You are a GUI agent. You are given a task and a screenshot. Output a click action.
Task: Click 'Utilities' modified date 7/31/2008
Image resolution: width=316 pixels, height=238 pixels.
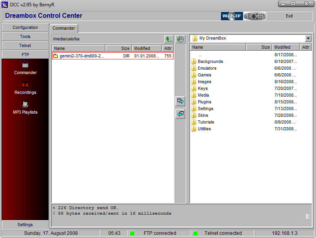(x=286, y=129)
